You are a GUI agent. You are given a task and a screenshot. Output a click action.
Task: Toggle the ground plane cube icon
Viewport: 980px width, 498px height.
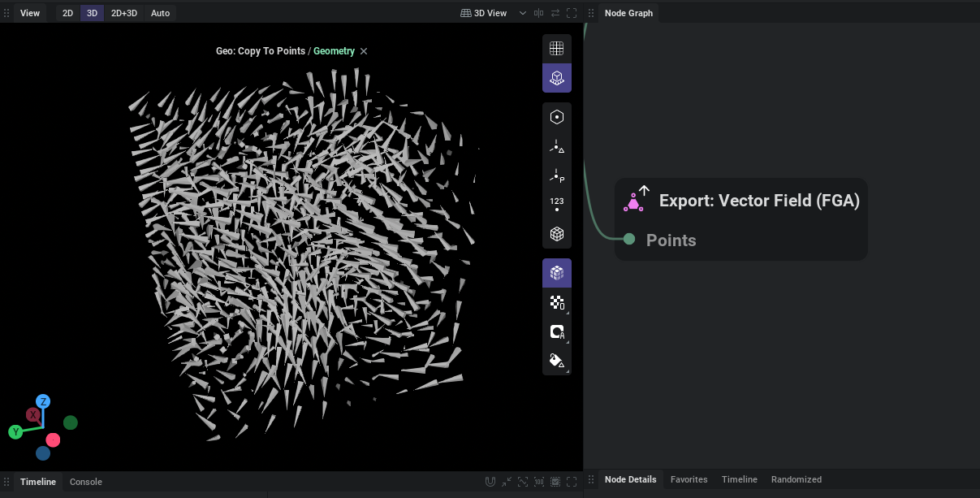pos(556,78)
